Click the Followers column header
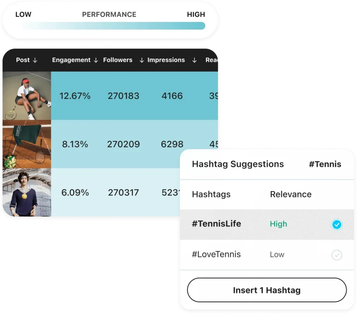This screenshot has height=318, width=361. pyautogui.click(x=118, y=60)
